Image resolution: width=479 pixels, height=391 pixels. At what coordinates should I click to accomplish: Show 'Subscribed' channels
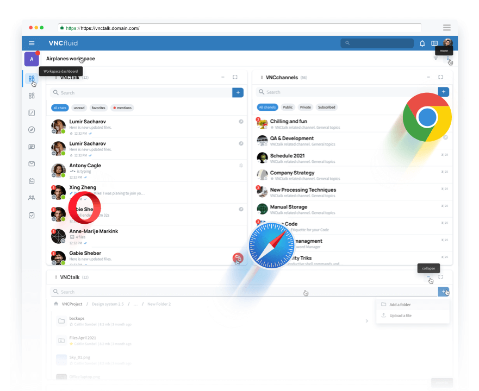(x=327, y=107)
